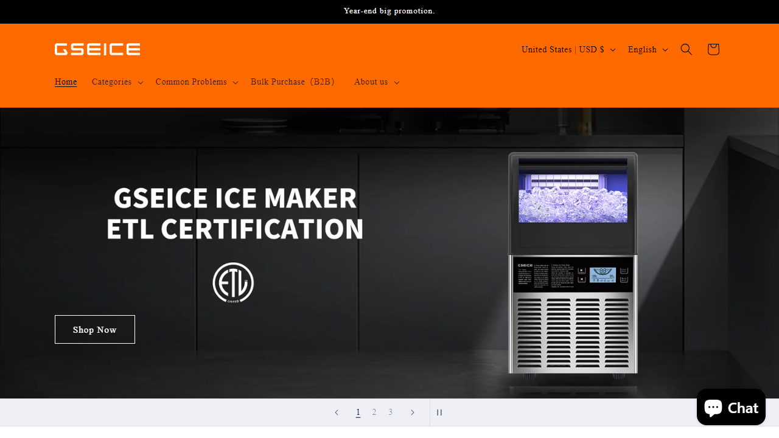Select slide 1 in pagination
Image resolution: width=779 pixels, height=438 pixels.
(x=358, y=412)
